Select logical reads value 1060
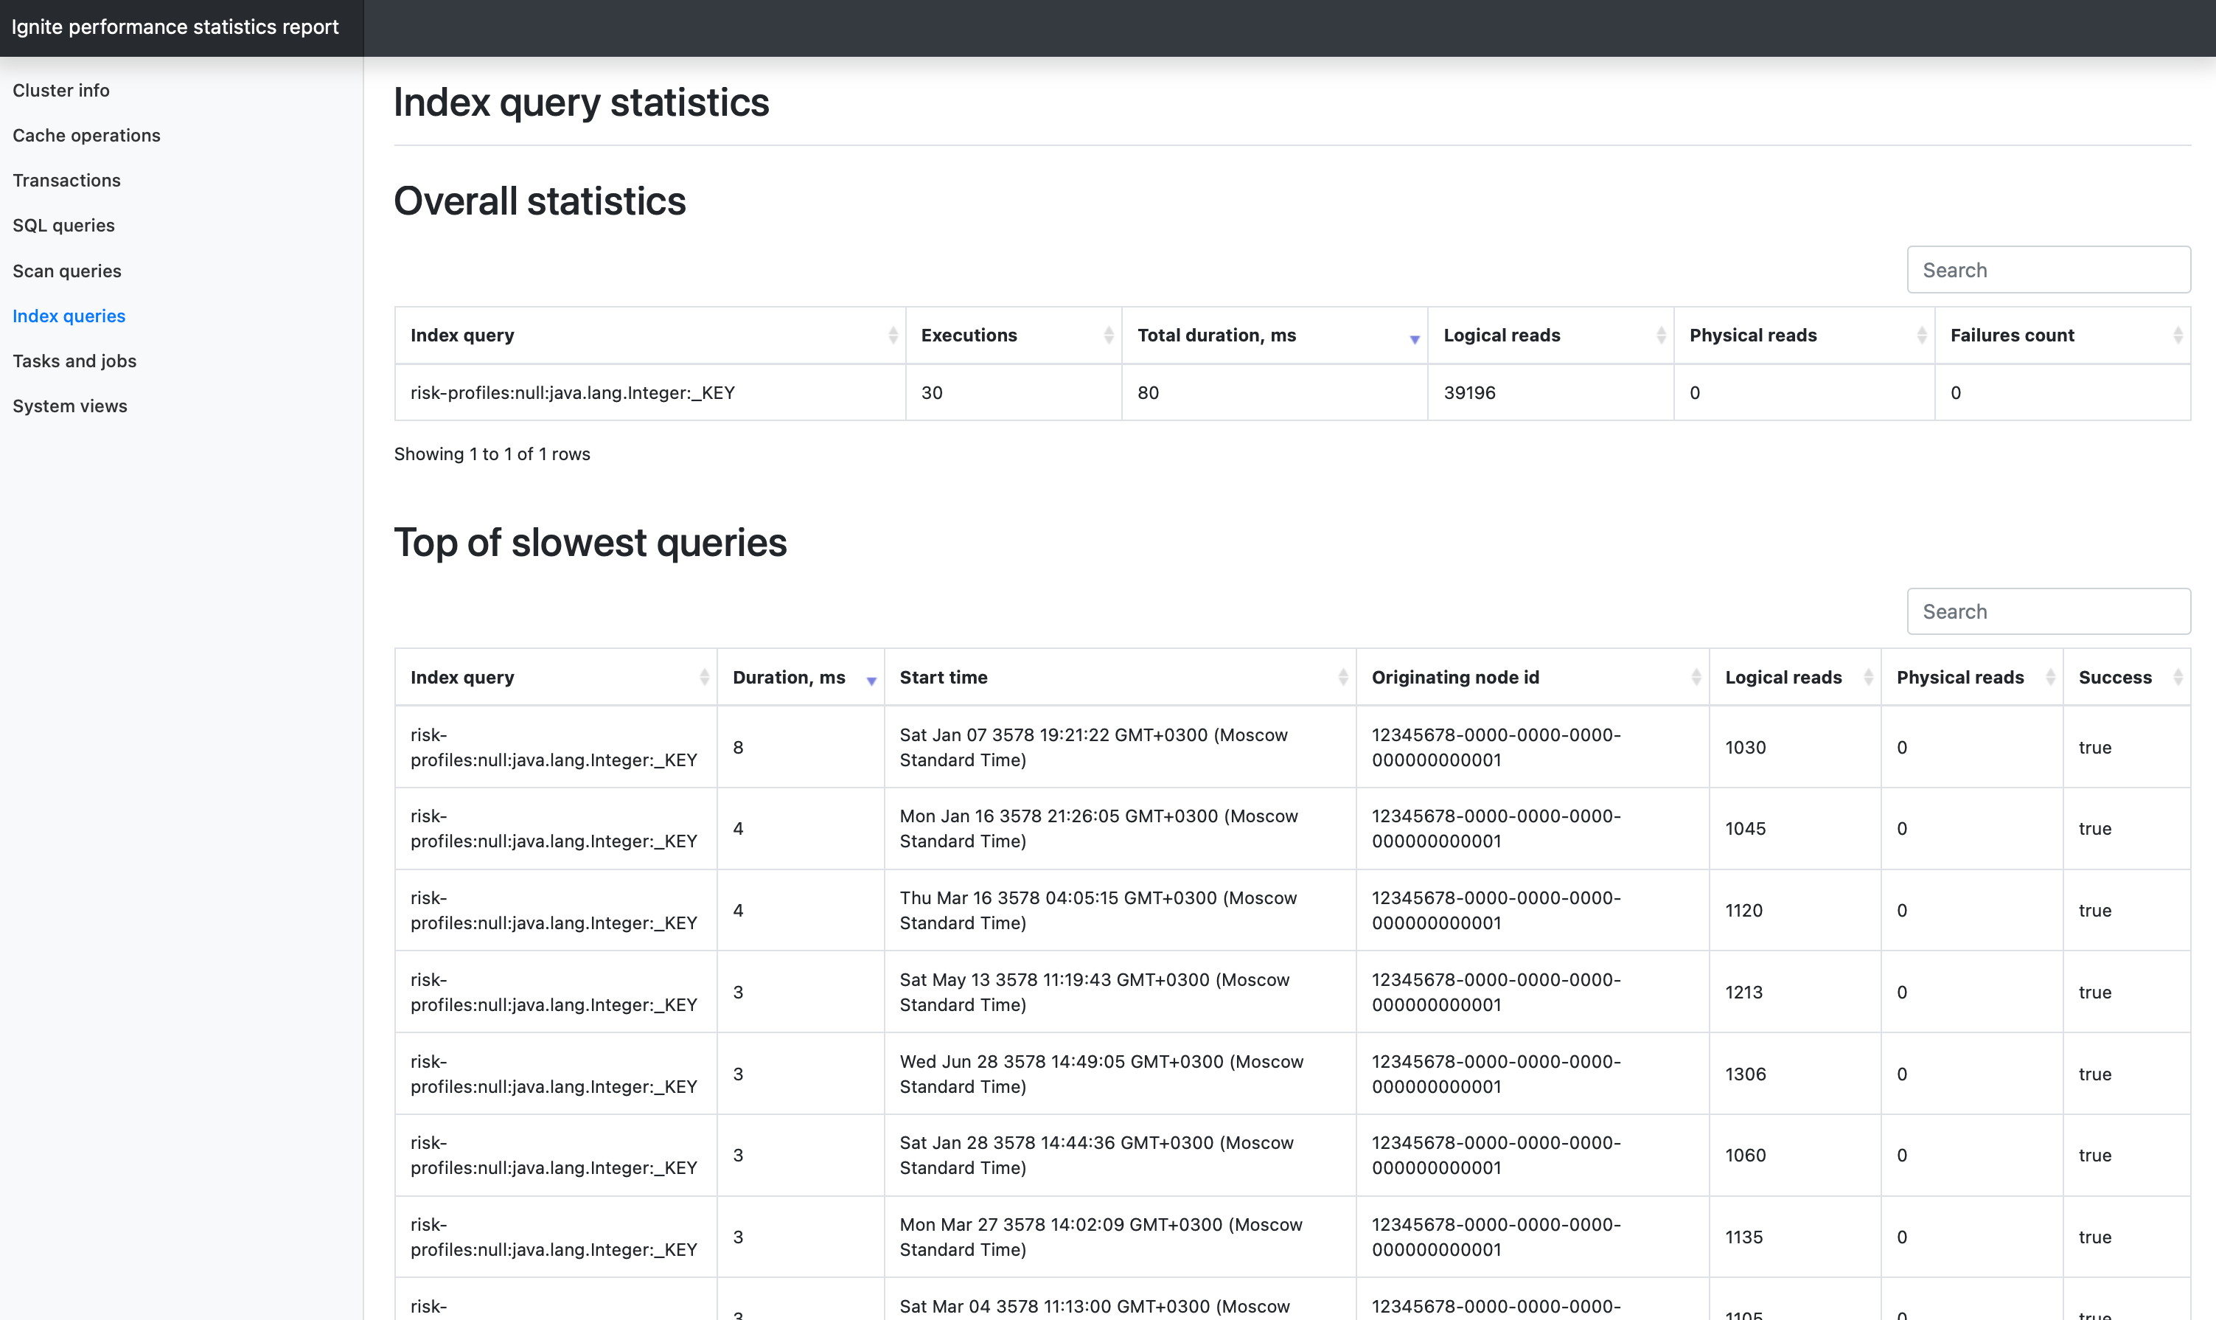This screenshot has height=1320, width=2216. (x=1746, y=1155)
